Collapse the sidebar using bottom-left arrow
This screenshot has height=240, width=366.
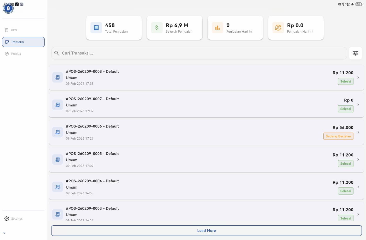coord(4,232)
